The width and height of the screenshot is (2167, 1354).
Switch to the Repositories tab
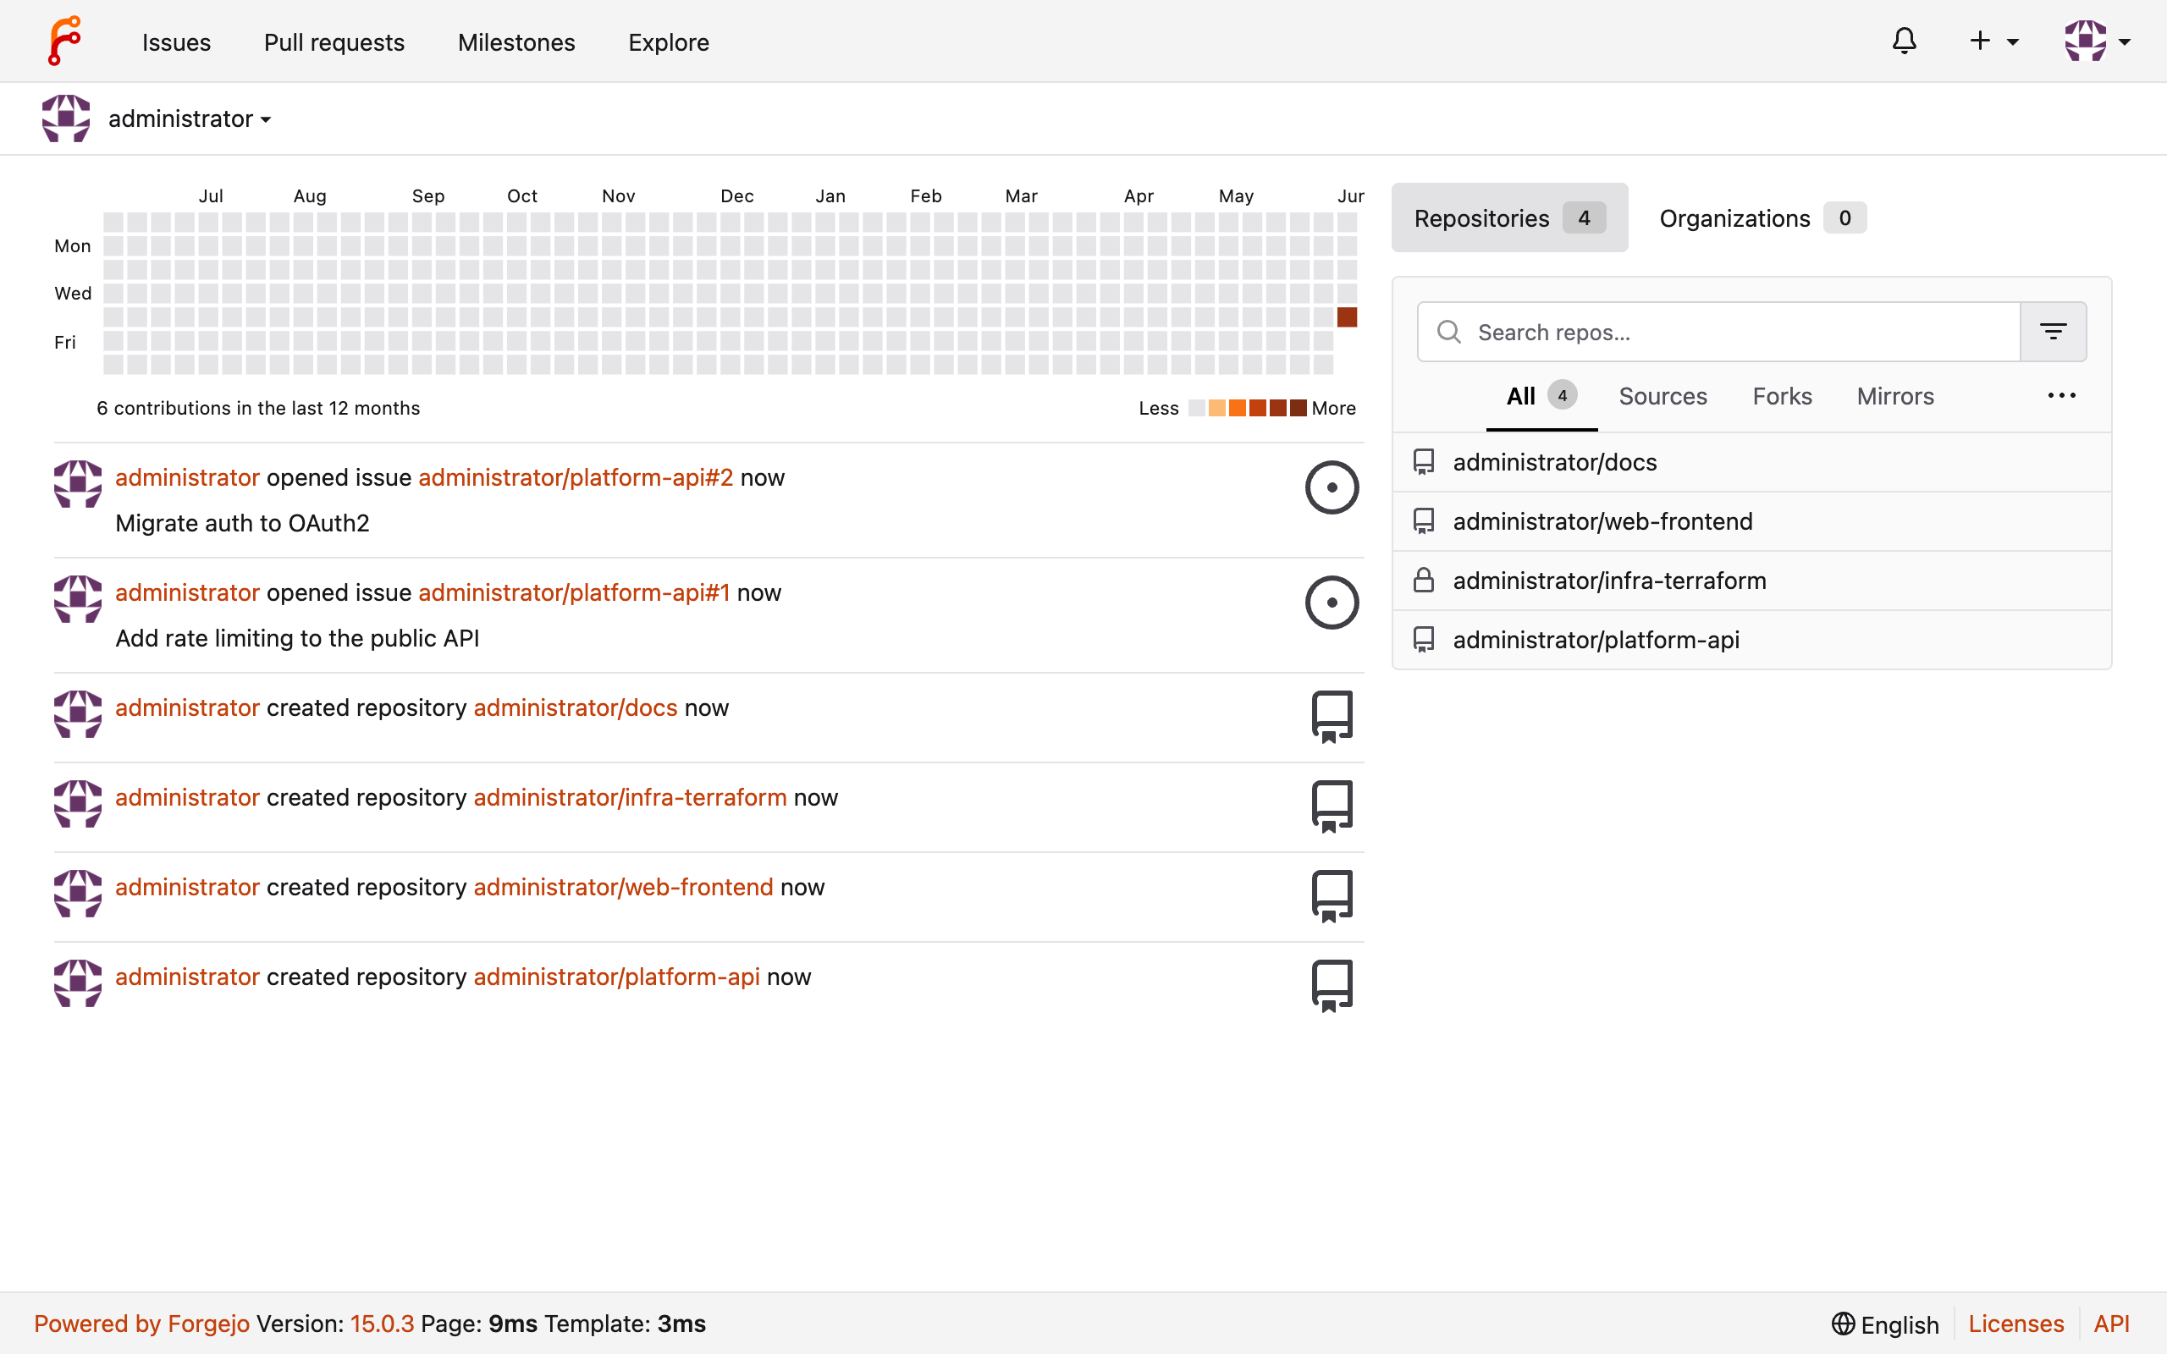1508,217
